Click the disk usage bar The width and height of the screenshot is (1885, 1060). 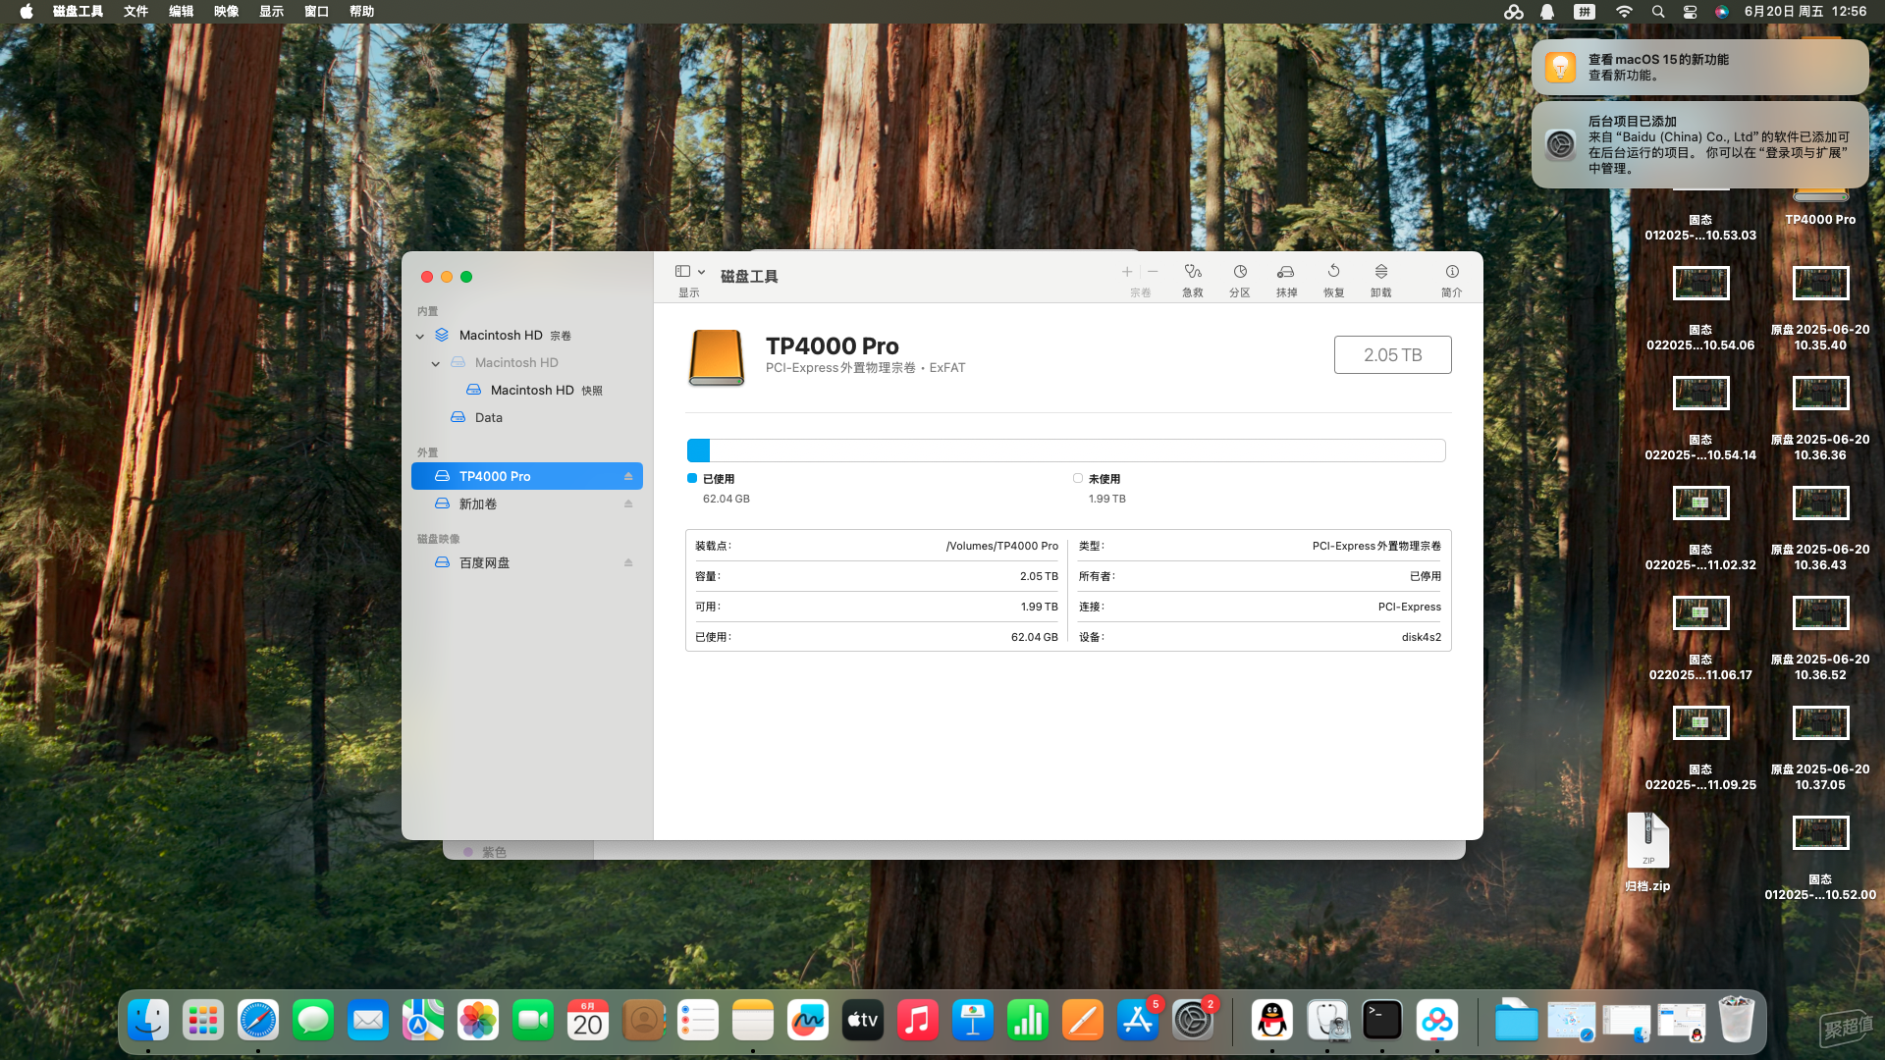pyautogui.click(x=1066, y=450)
